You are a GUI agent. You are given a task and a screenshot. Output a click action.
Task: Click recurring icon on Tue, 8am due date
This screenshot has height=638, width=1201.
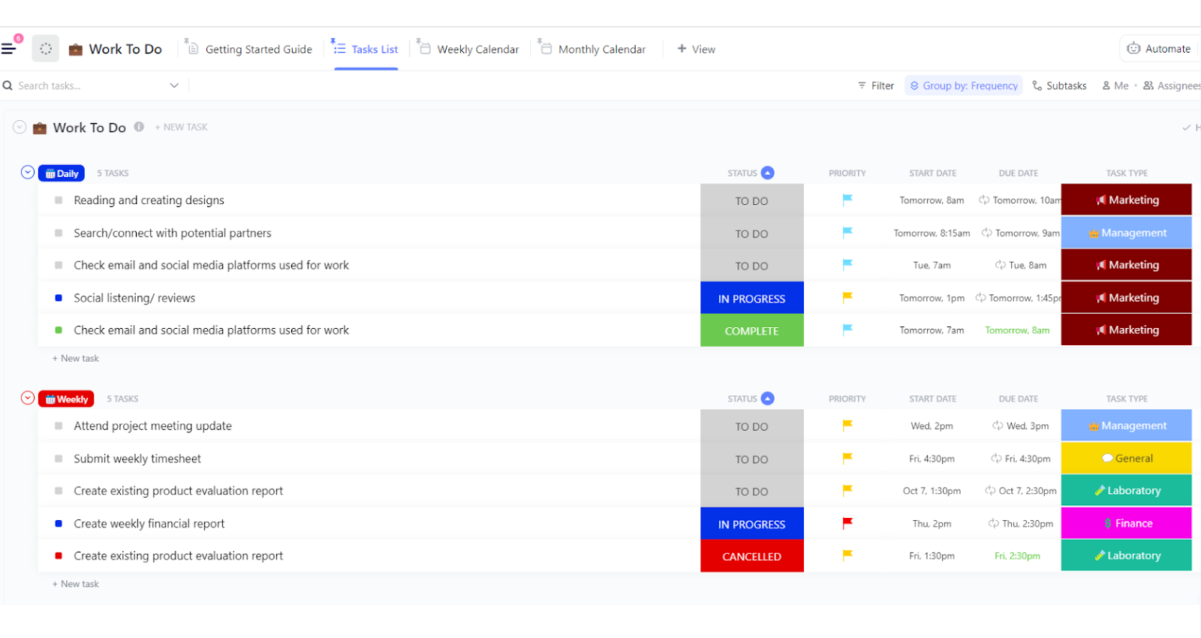point(1000,265)
